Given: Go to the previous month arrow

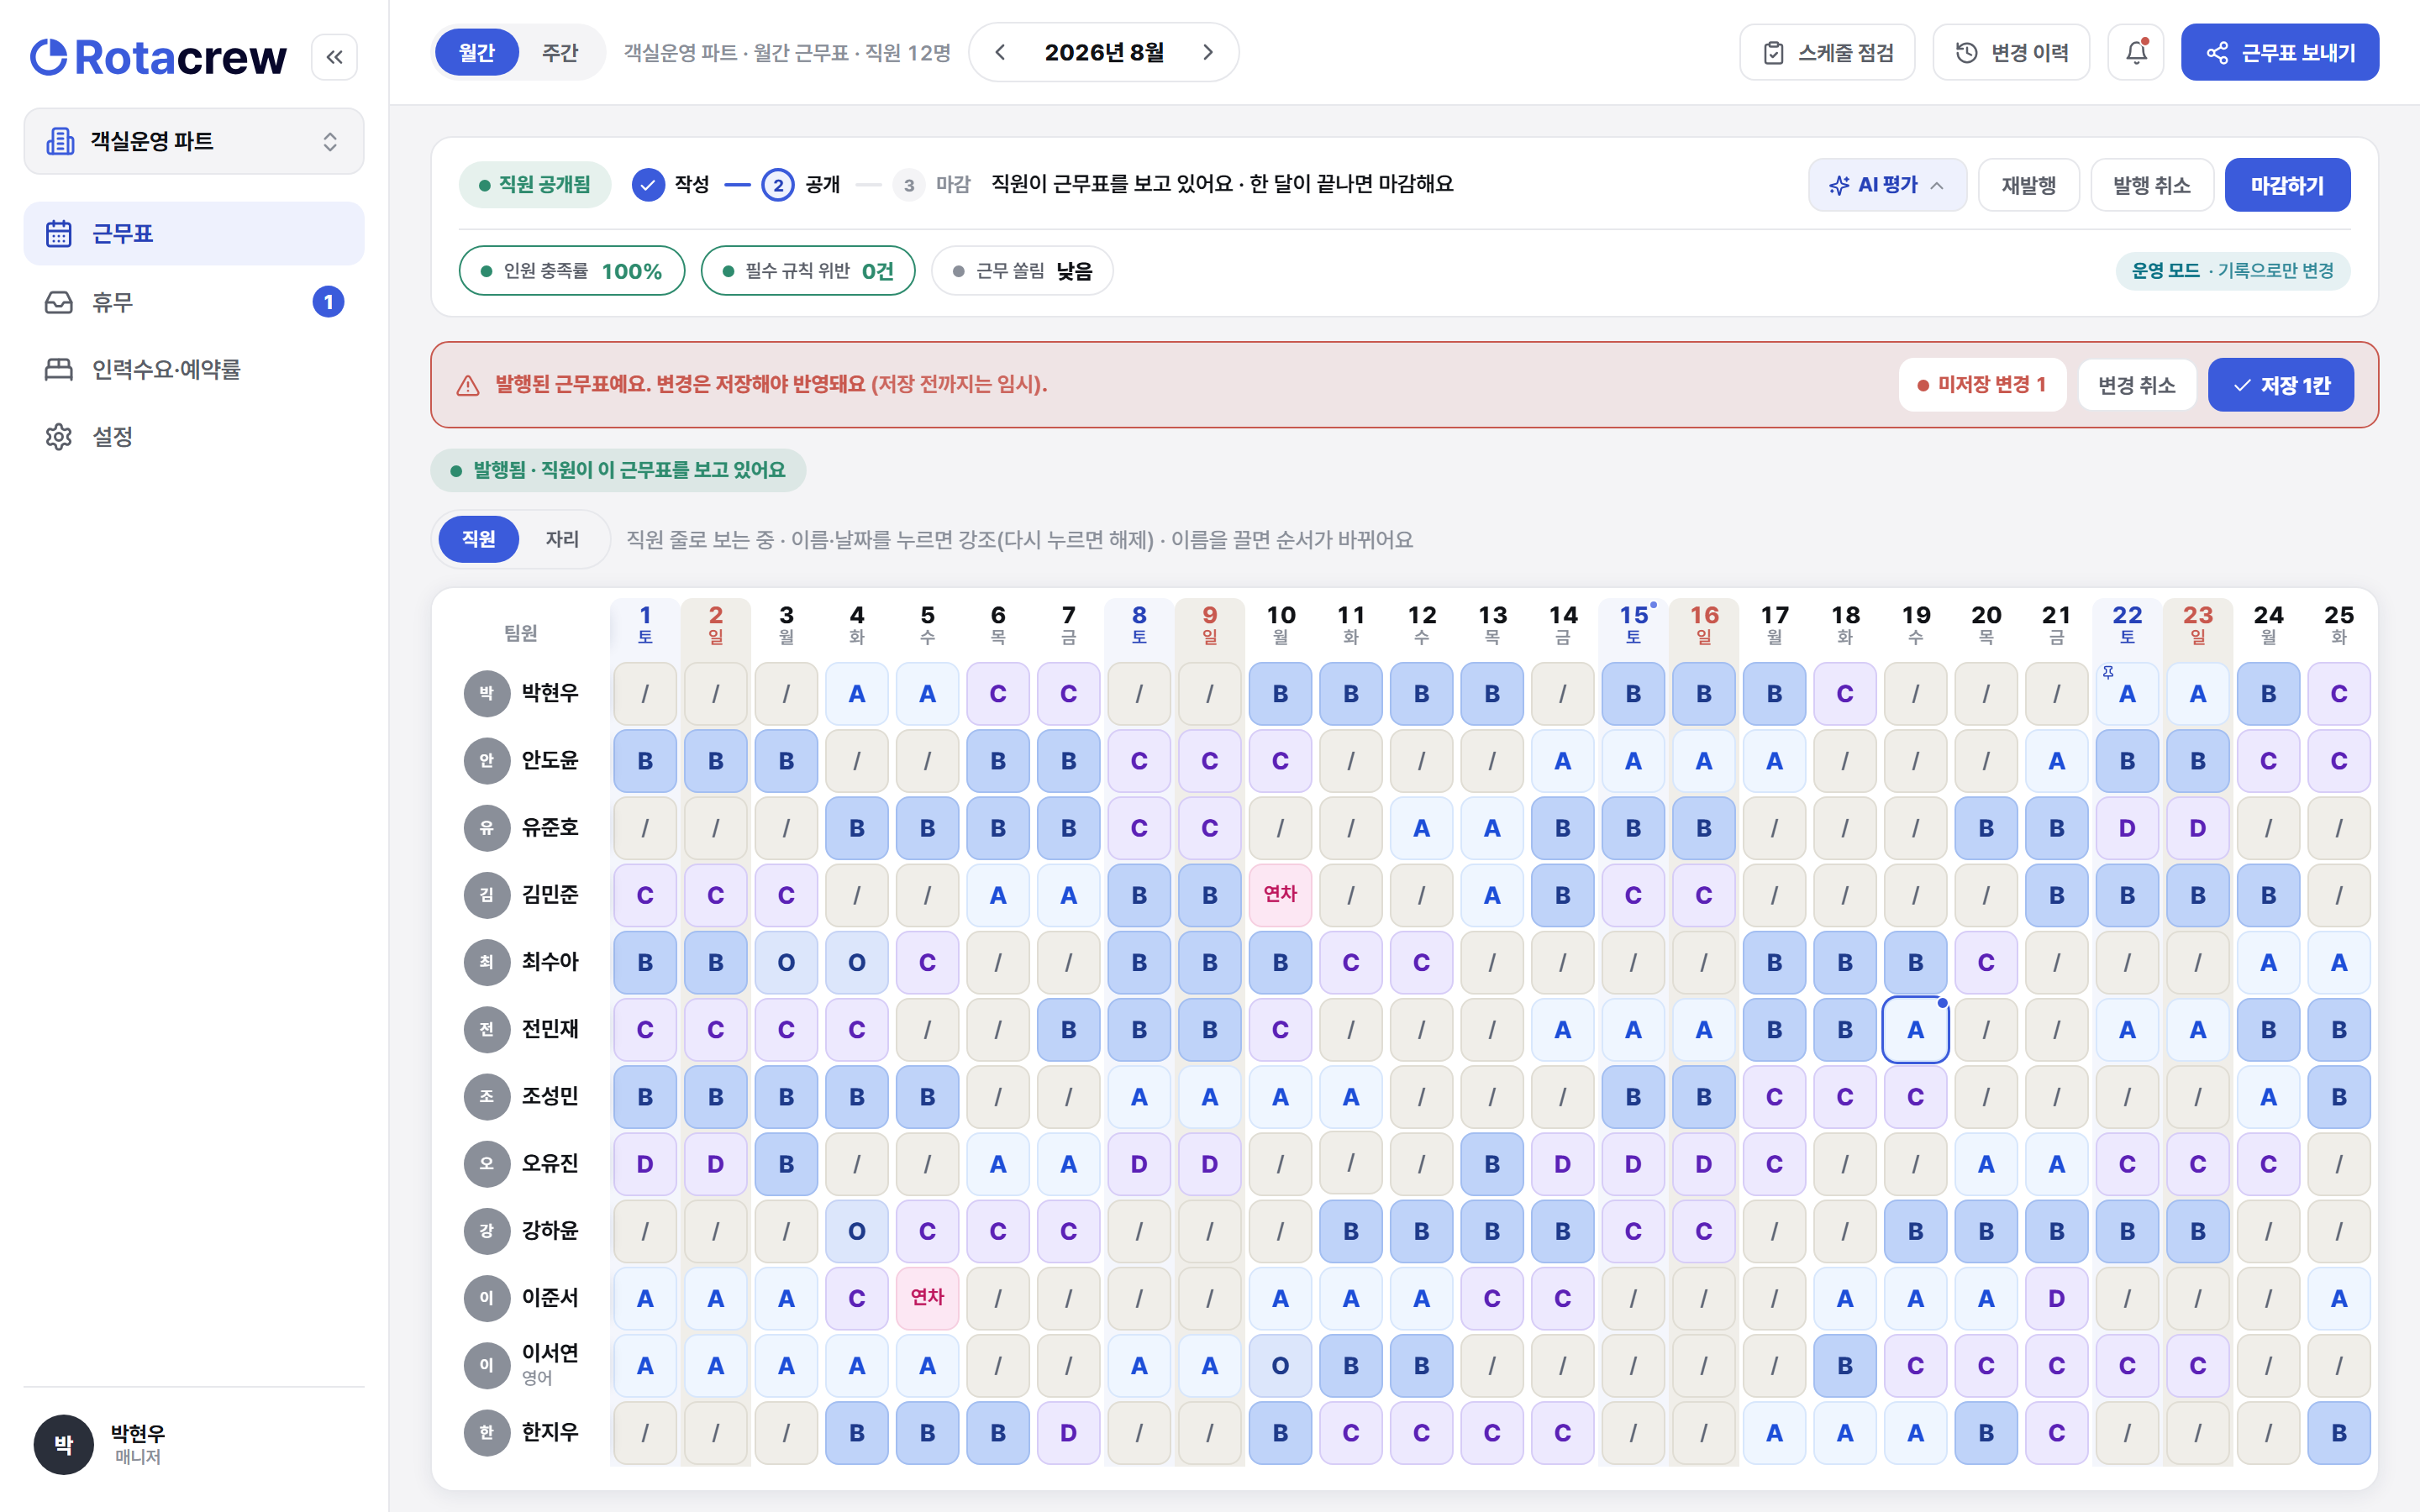Looking at the screenshot, I should pyautogui.click(x=1000, y=52).
